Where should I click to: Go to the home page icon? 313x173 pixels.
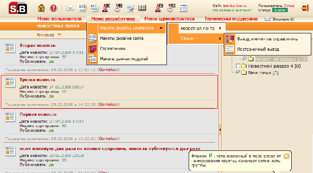tap(41, 8)
